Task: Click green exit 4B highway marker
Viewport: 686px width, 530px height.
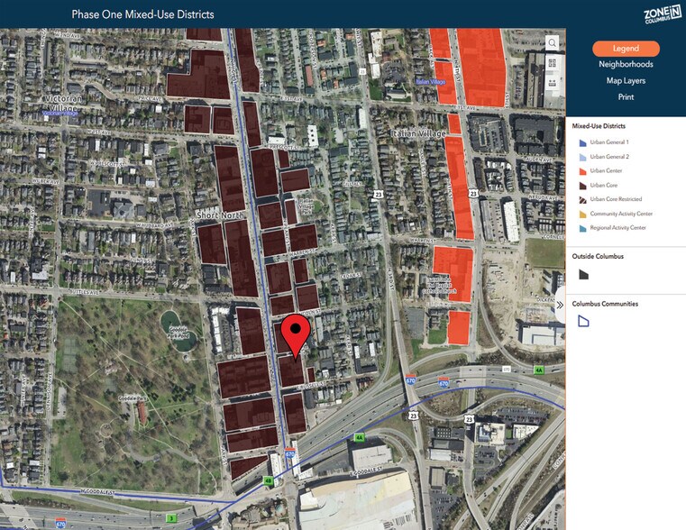Action: pyautogui.click(x=268, y=480)
